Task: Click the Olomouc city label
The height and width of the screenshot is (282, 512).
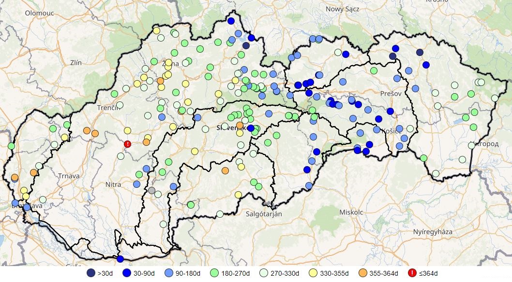Action: tap(39, 13)
